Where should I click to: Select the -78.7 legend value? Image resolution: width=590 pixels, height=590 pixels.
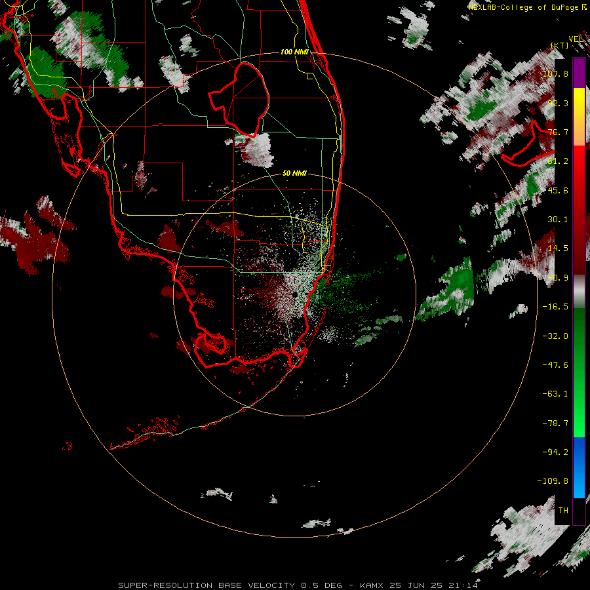click(x=555, y=423)
